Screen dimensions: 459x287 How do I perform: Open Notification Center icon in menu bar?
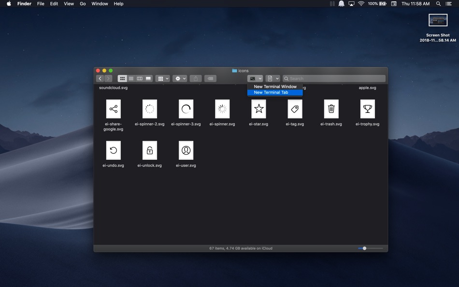(x=448, y=4)
